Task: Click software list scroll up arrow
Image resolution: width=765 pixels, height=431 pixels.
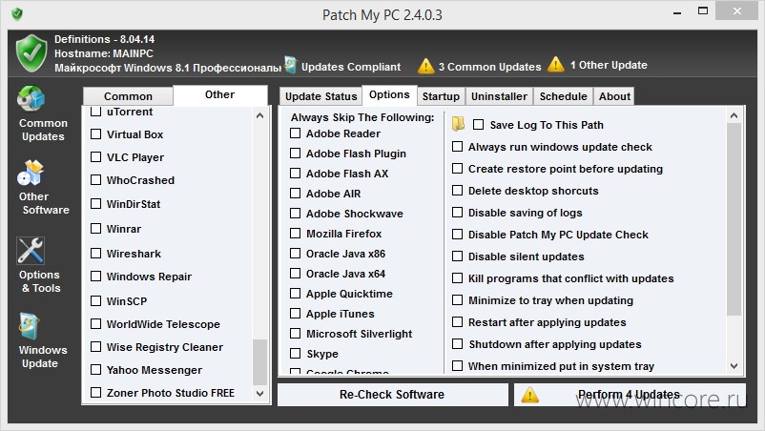Action: coord(260,115)
